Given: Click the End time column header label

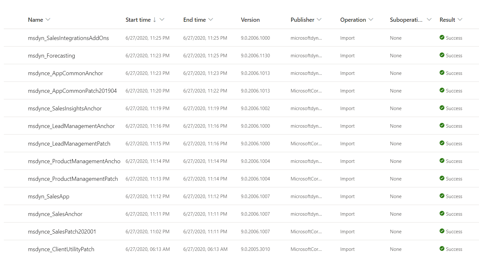Looking at the screenshot, I should pos(194,20).
